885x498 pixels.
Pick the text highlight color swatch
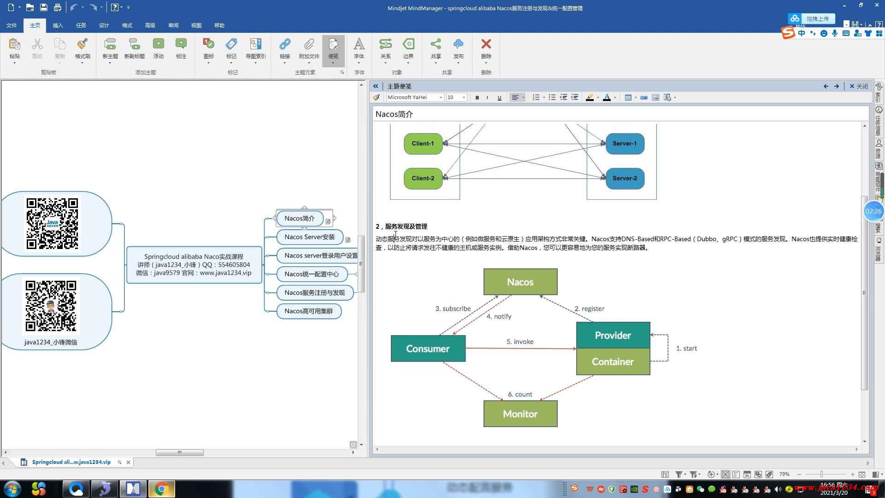(x=589, y=97)
